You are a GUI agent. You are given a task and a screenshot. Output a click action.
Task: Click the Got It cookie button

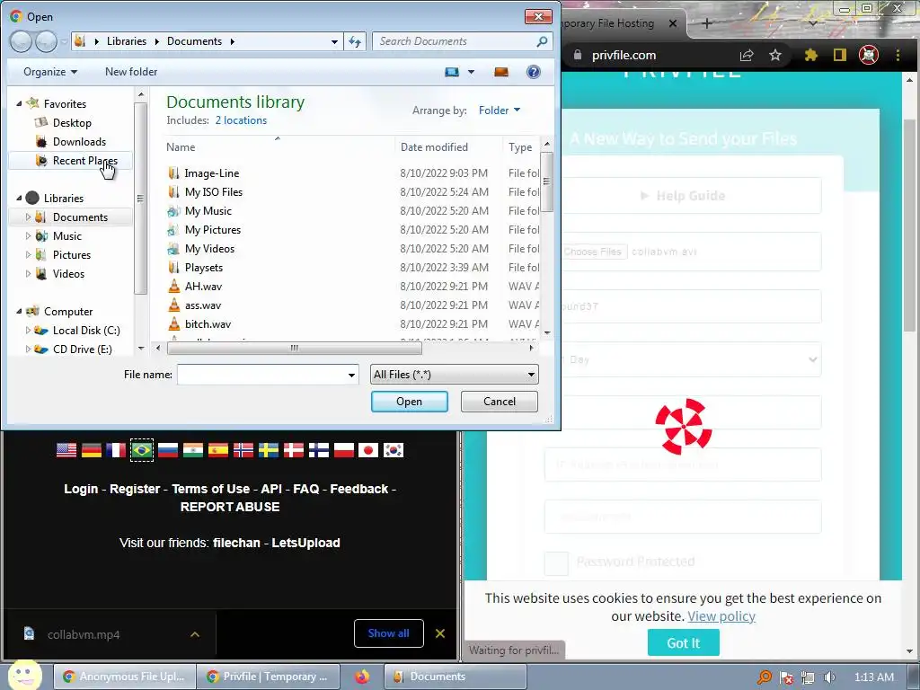click(x=683, y=643)
